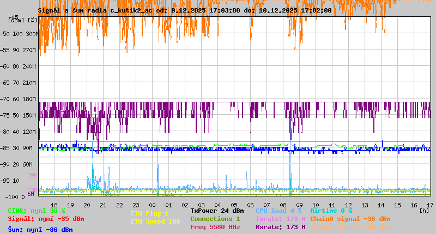The width and height of the screenshot is (436, 234).
Task: Click hour label '07' on time axis
Action: 267,205
